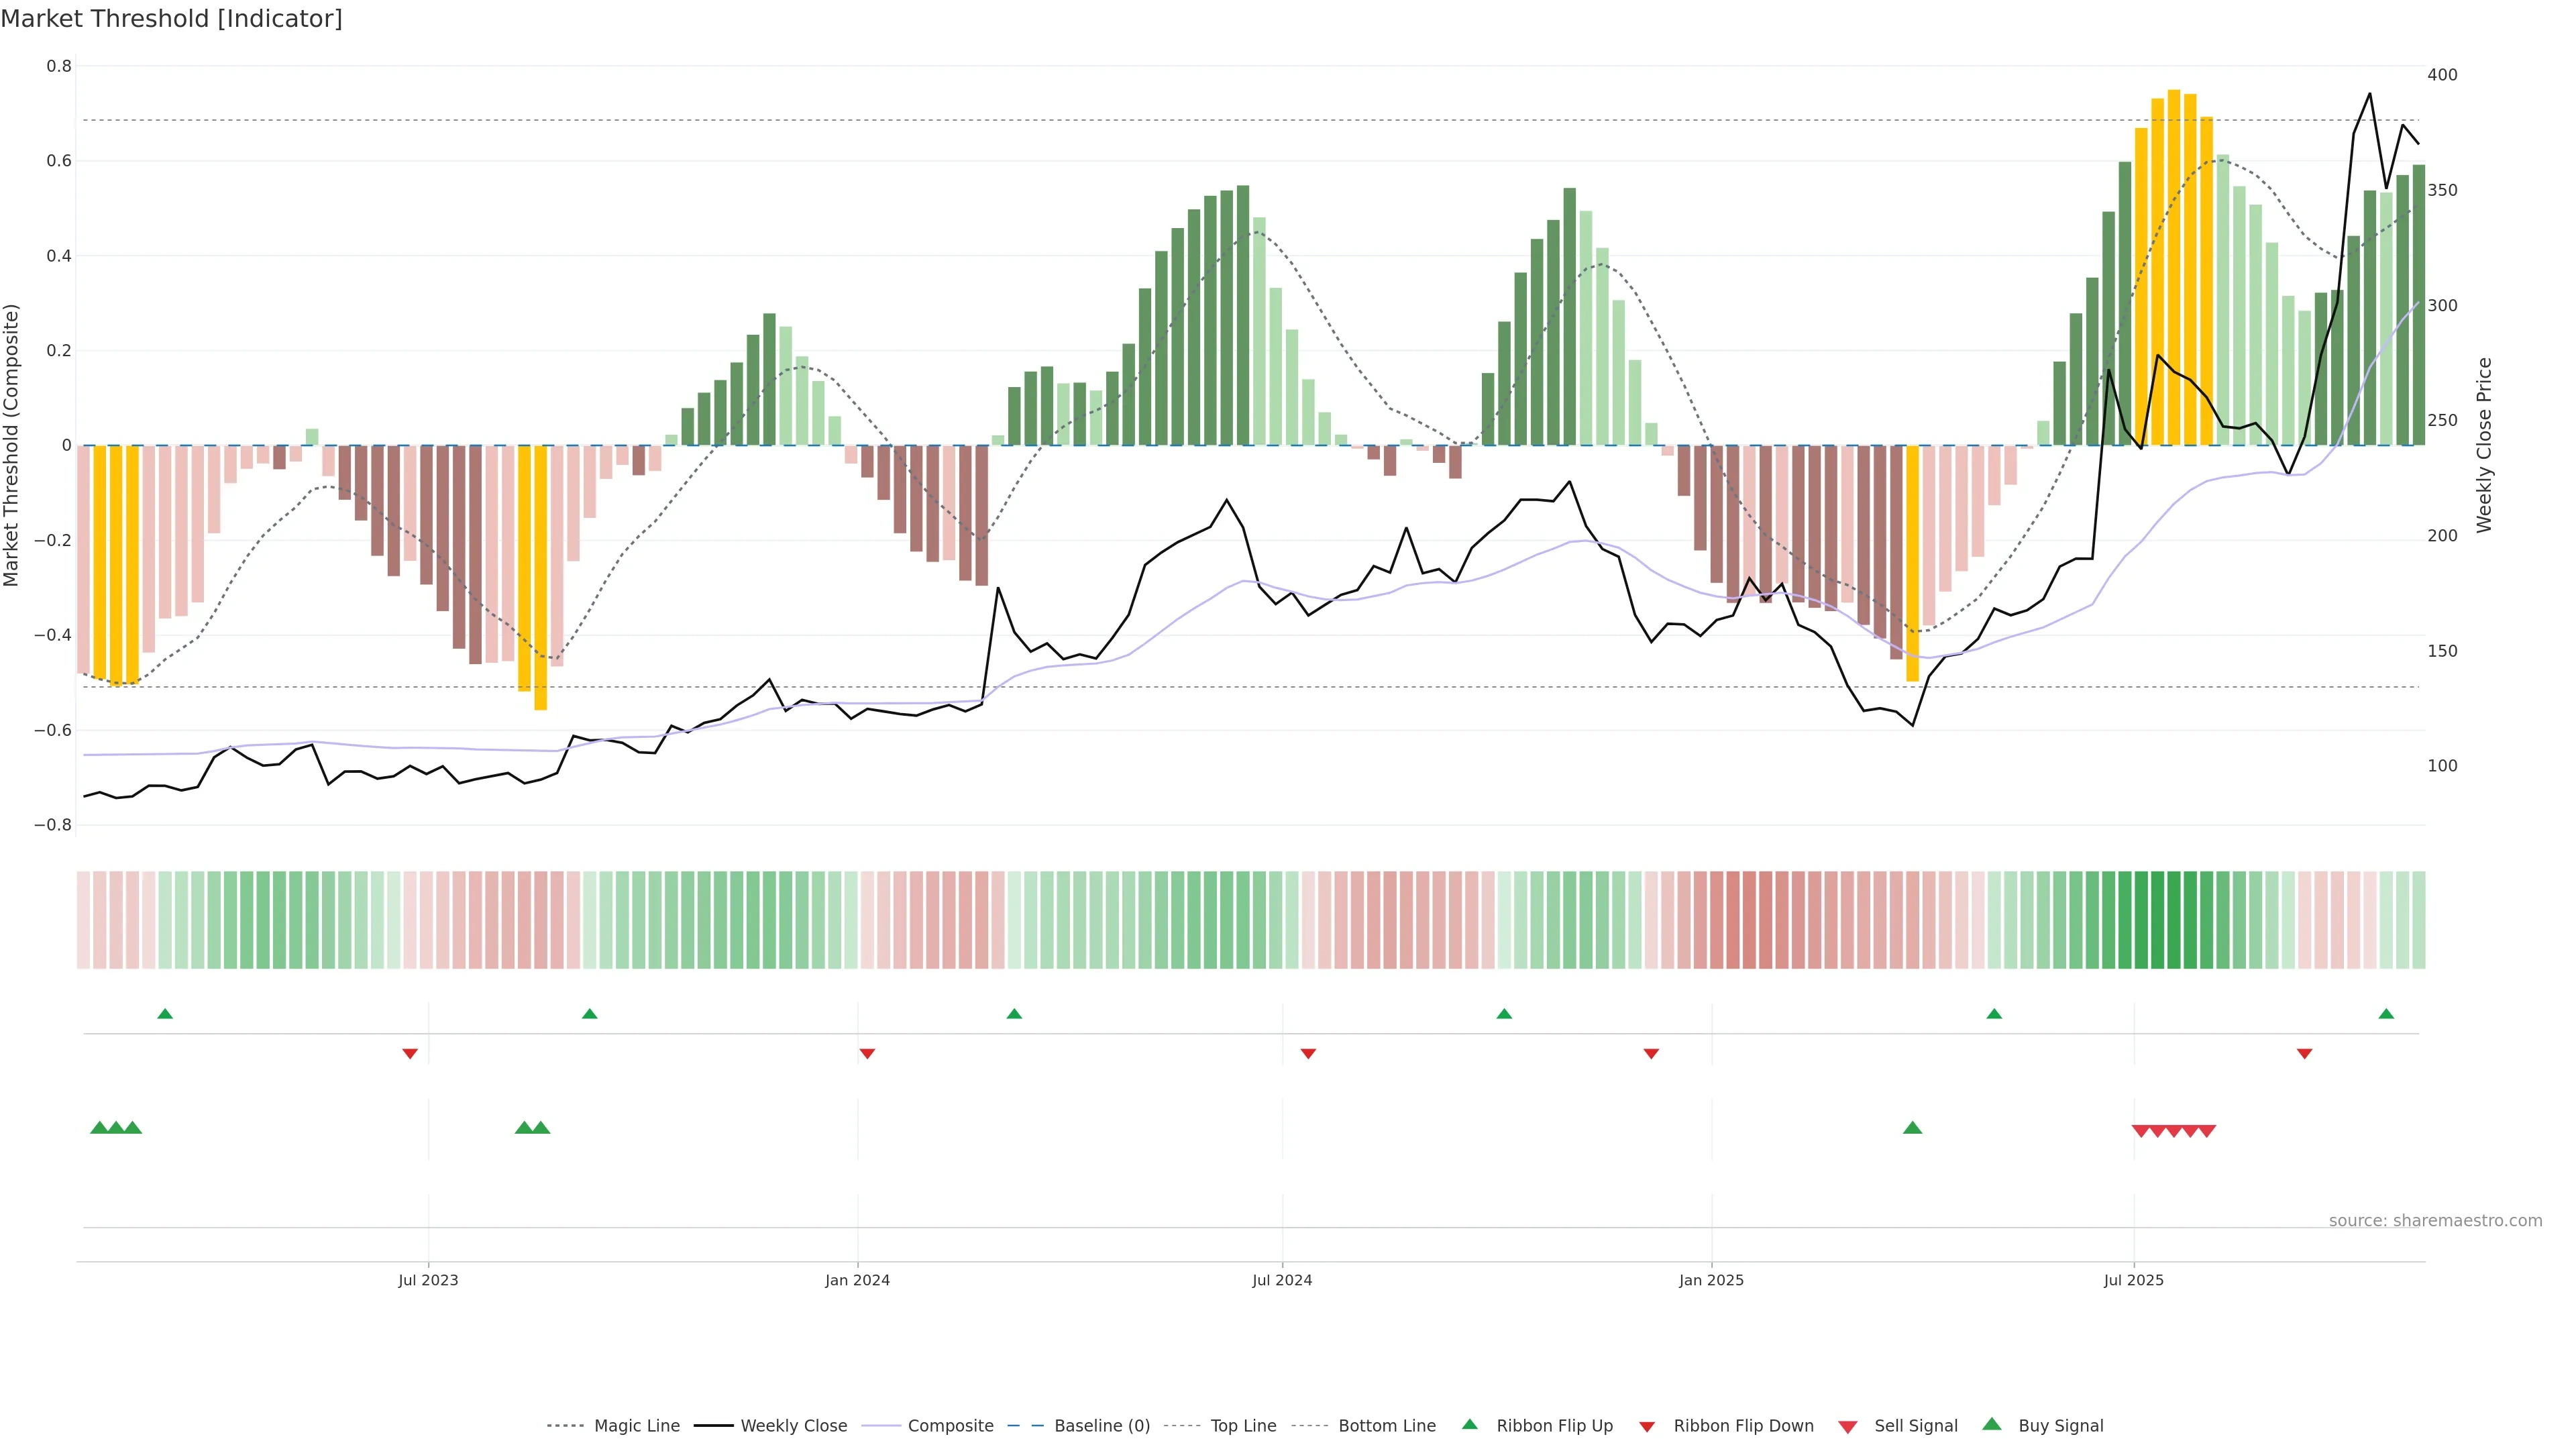Select the lone green buy signal triangle in 2025
The height and width of the screenshot is (1449, 2576).
point(1912,1128)
